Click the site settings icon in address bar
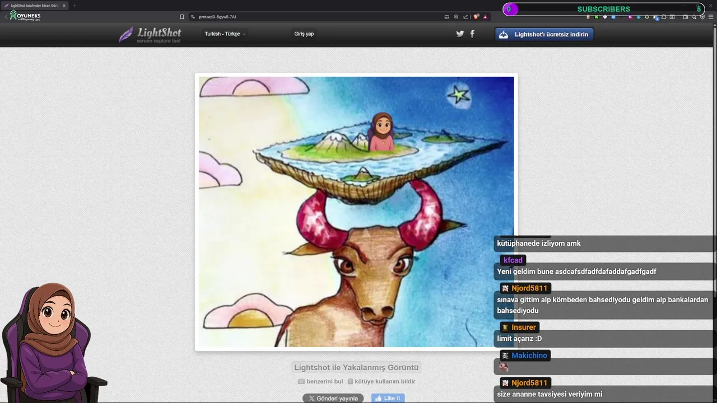Image resolution: width=717 pixels, height=403 pixels. [193, 17]
